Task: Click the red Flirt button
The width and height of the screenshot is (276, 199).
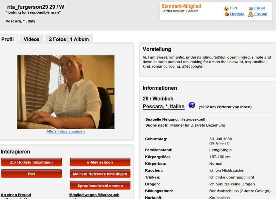Action: [31, 174]
